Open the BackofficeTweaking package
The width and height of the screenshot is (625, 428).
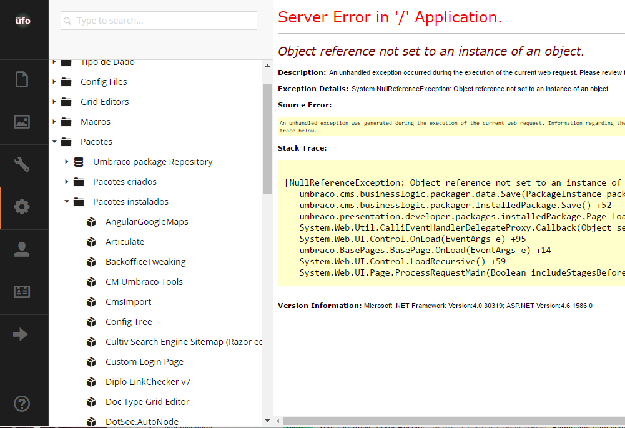[145, 262]
